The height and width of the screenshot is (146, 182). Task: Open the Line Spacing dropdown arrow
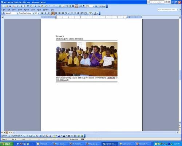68,13
